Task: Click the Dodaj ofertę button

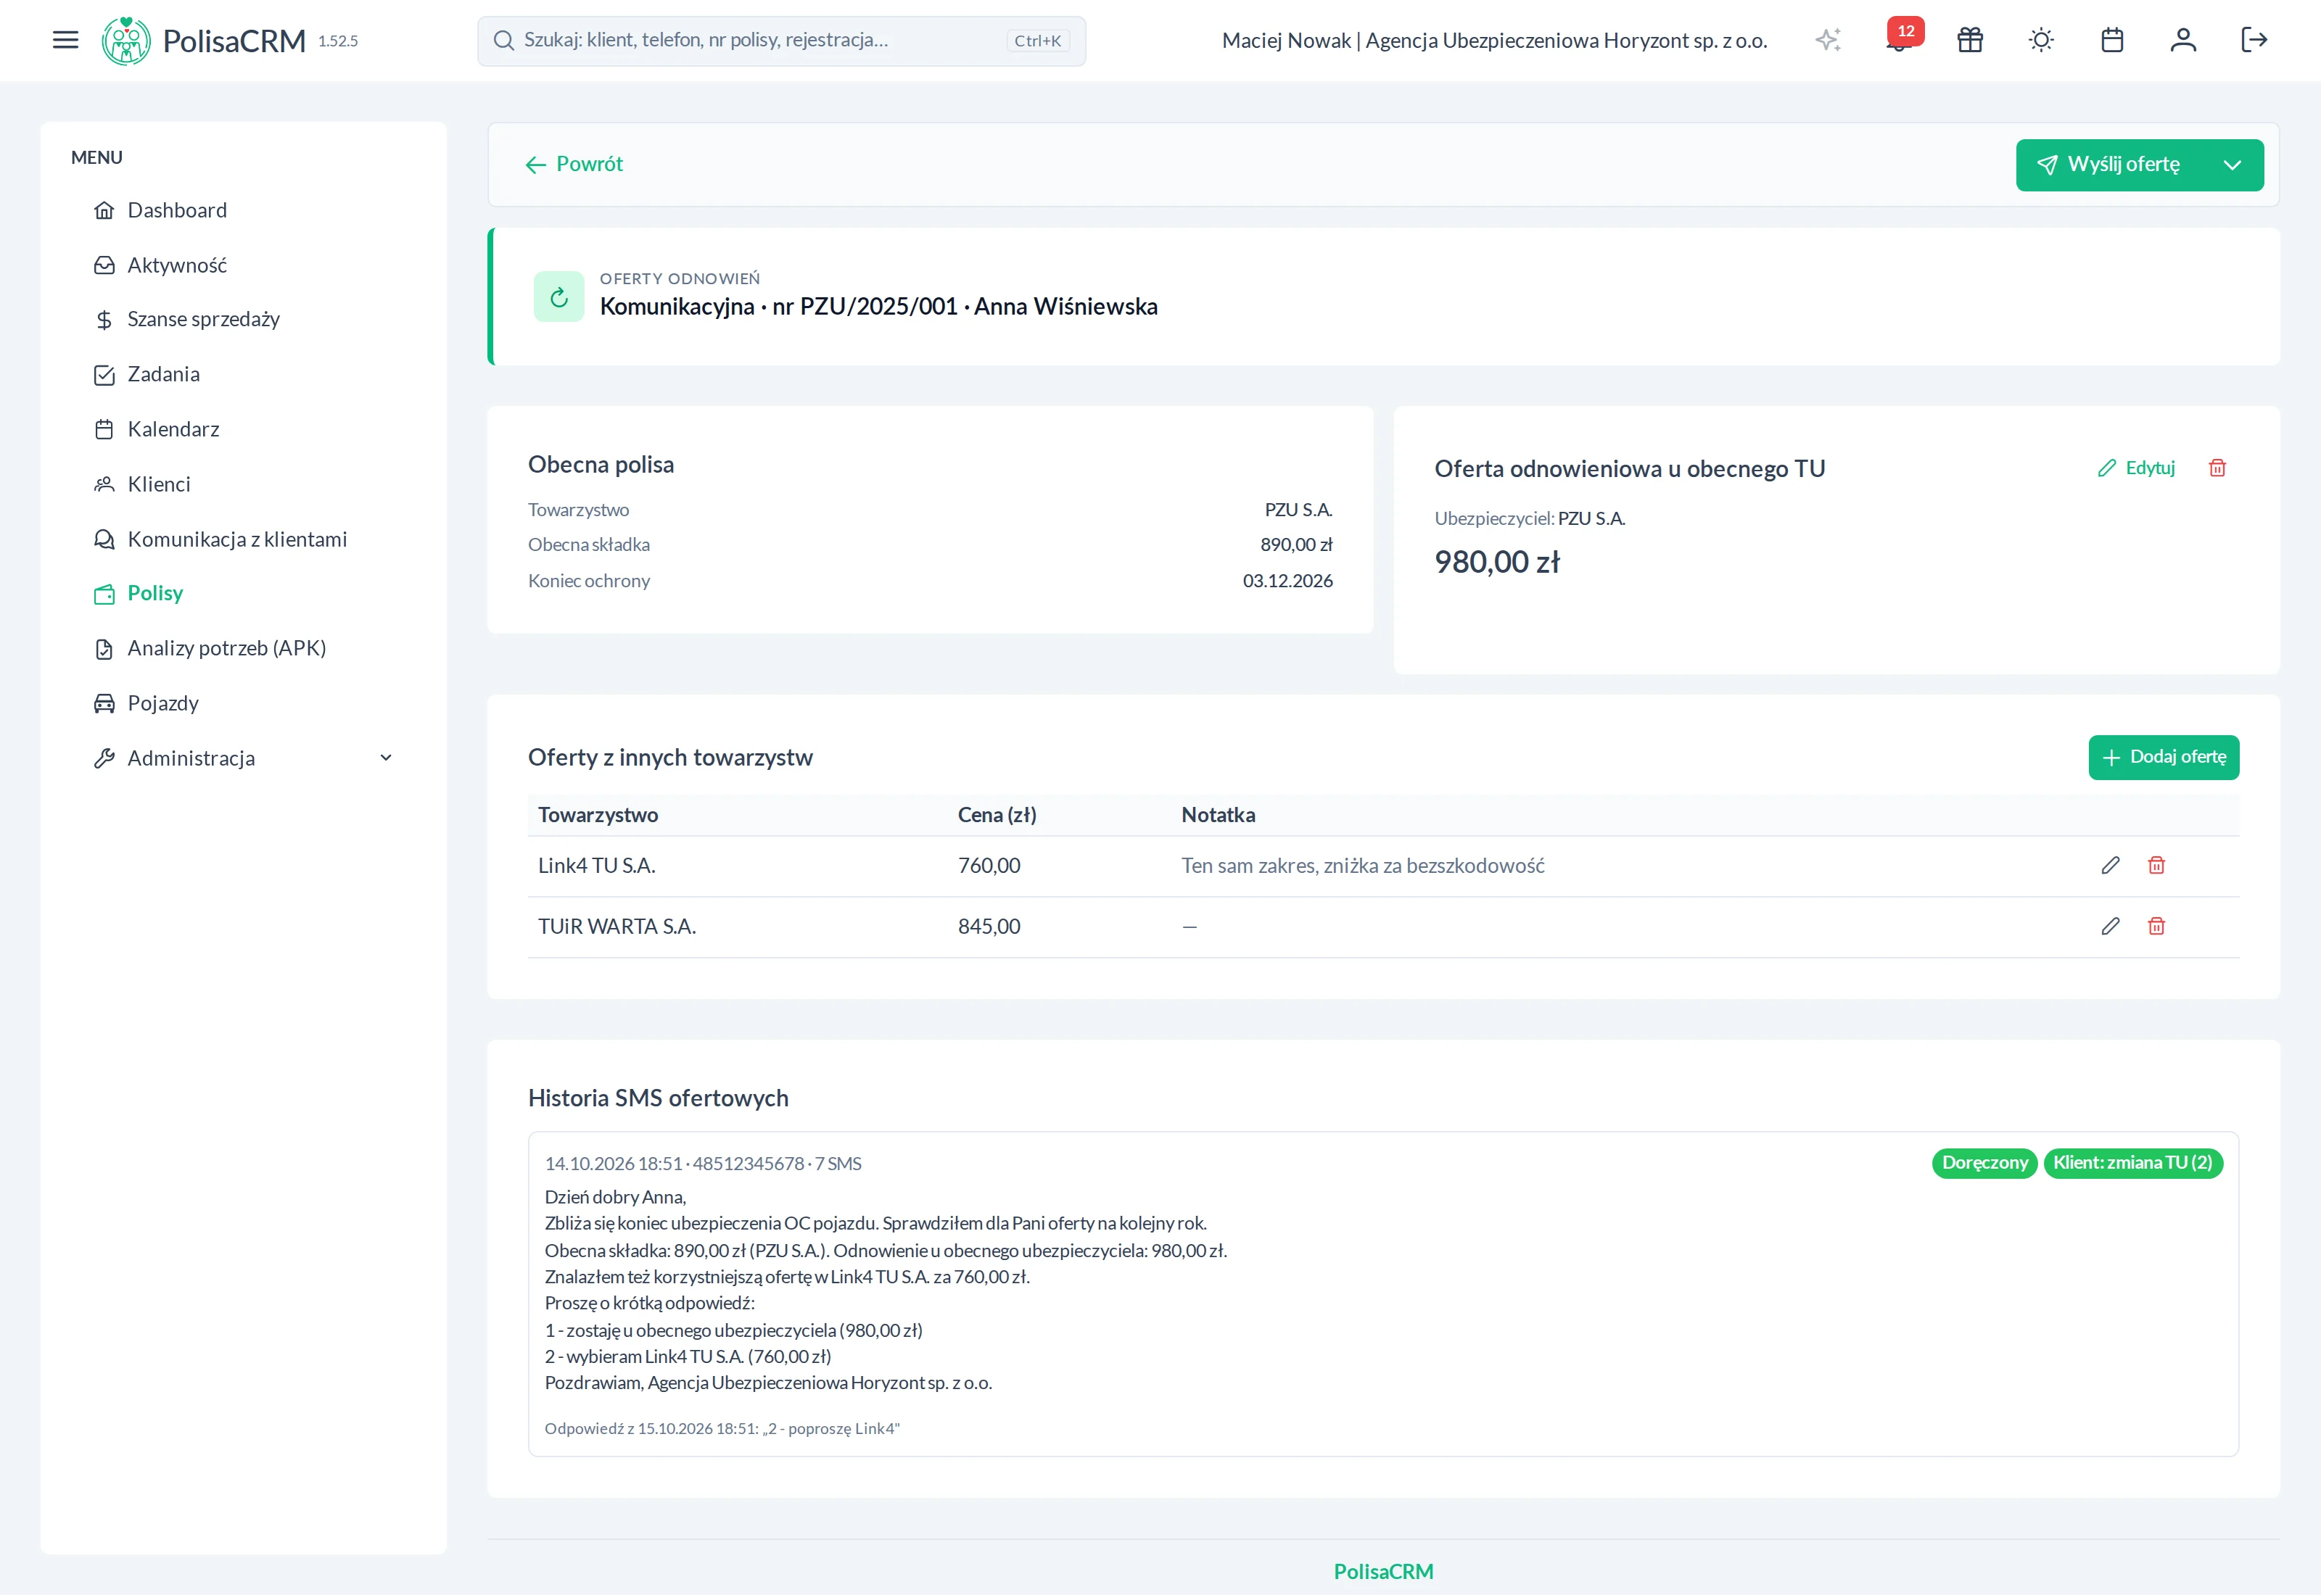Action: [2163, 758]
